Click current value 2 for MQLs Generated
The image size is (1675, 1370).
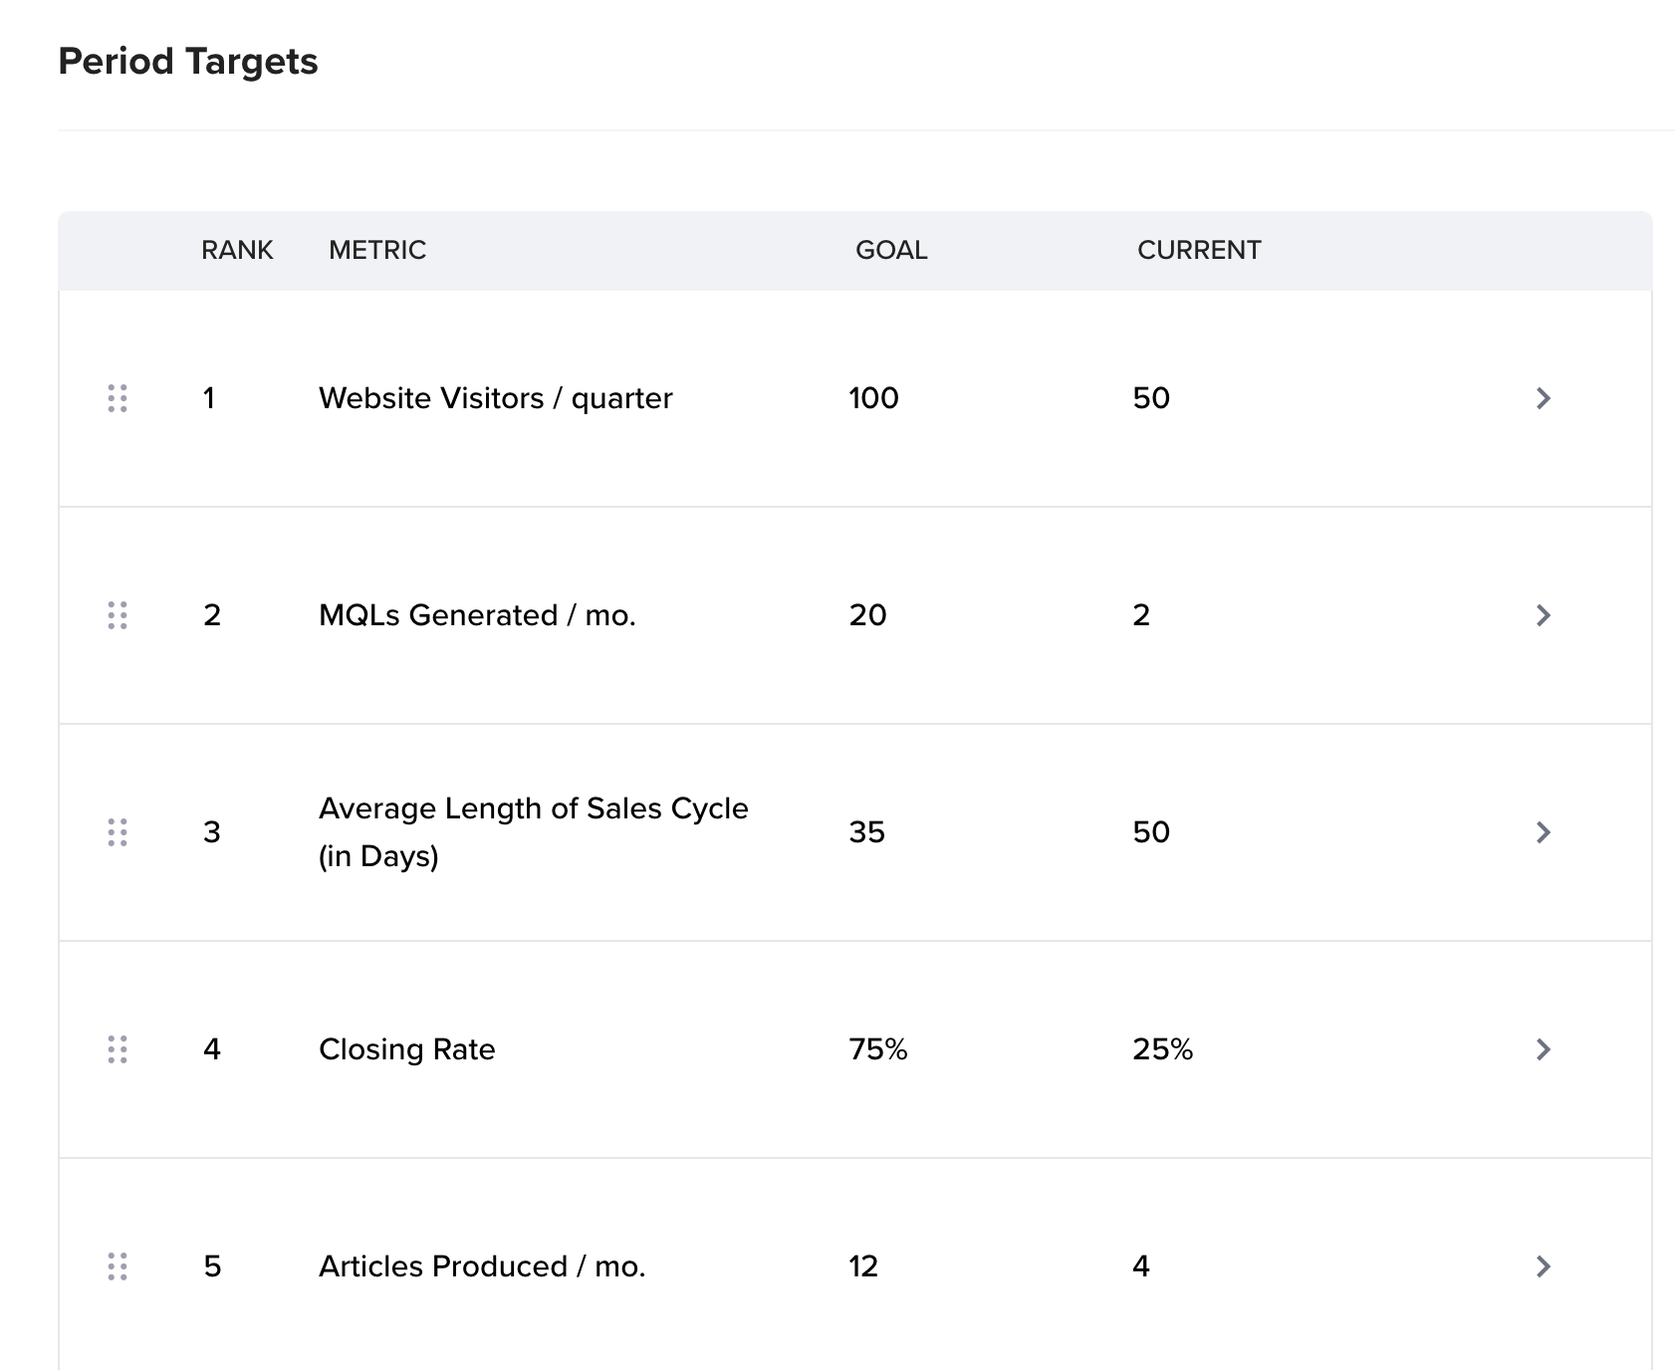(x=1141, y=615)
